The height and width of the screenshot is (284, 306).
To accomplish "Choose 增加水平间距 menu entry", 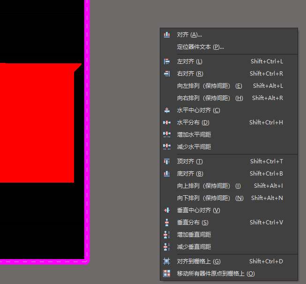I will [229, 134].
